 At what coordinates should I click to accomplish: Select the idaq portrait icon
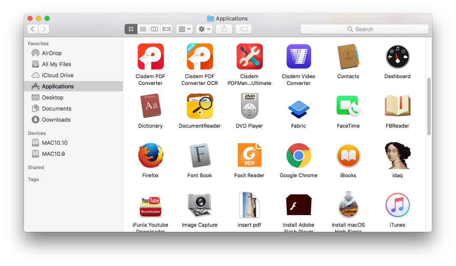point(397,155)
